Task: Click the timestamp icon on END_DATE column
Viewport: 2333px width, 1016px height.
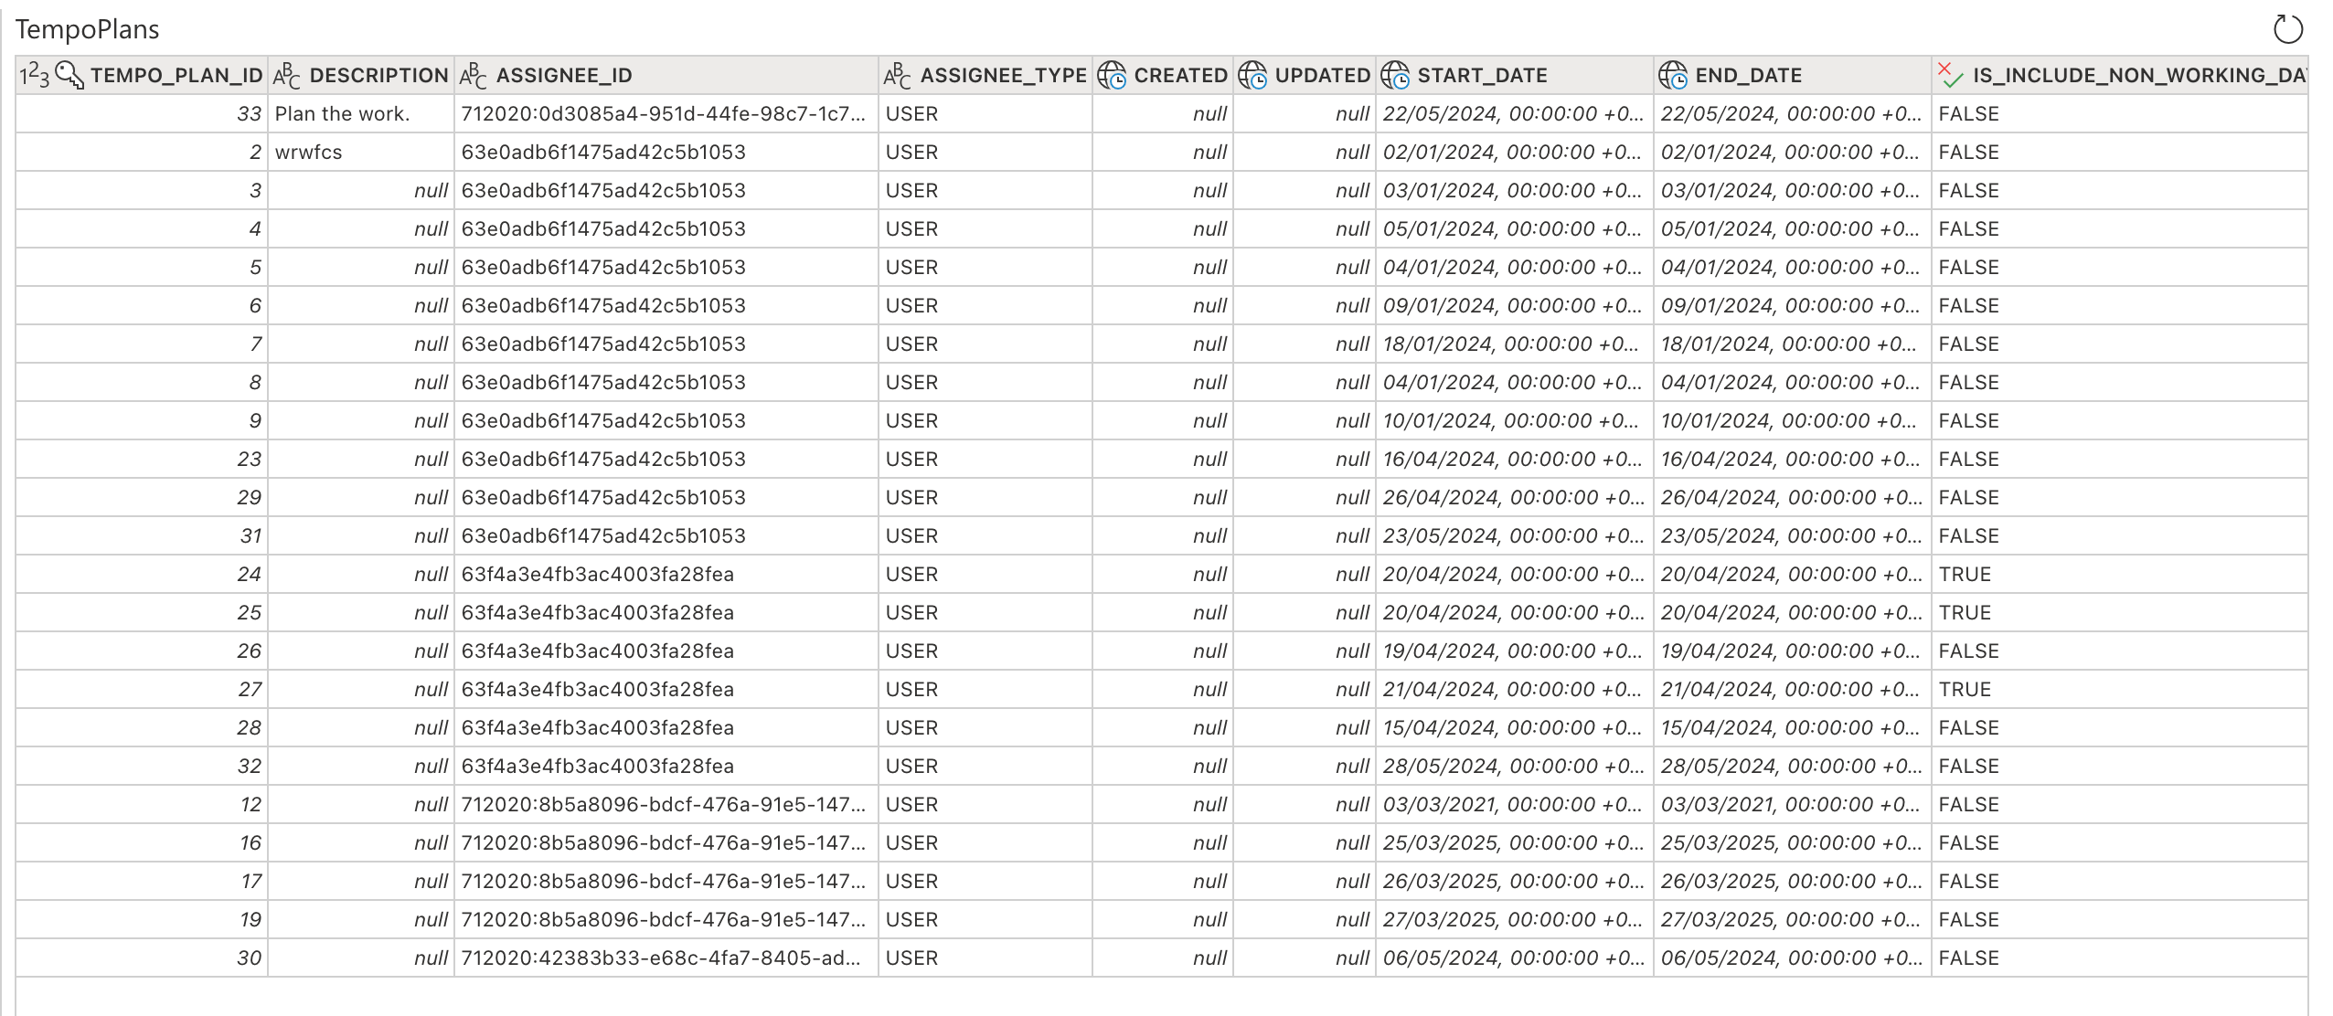Action: tap(1675, 74)
